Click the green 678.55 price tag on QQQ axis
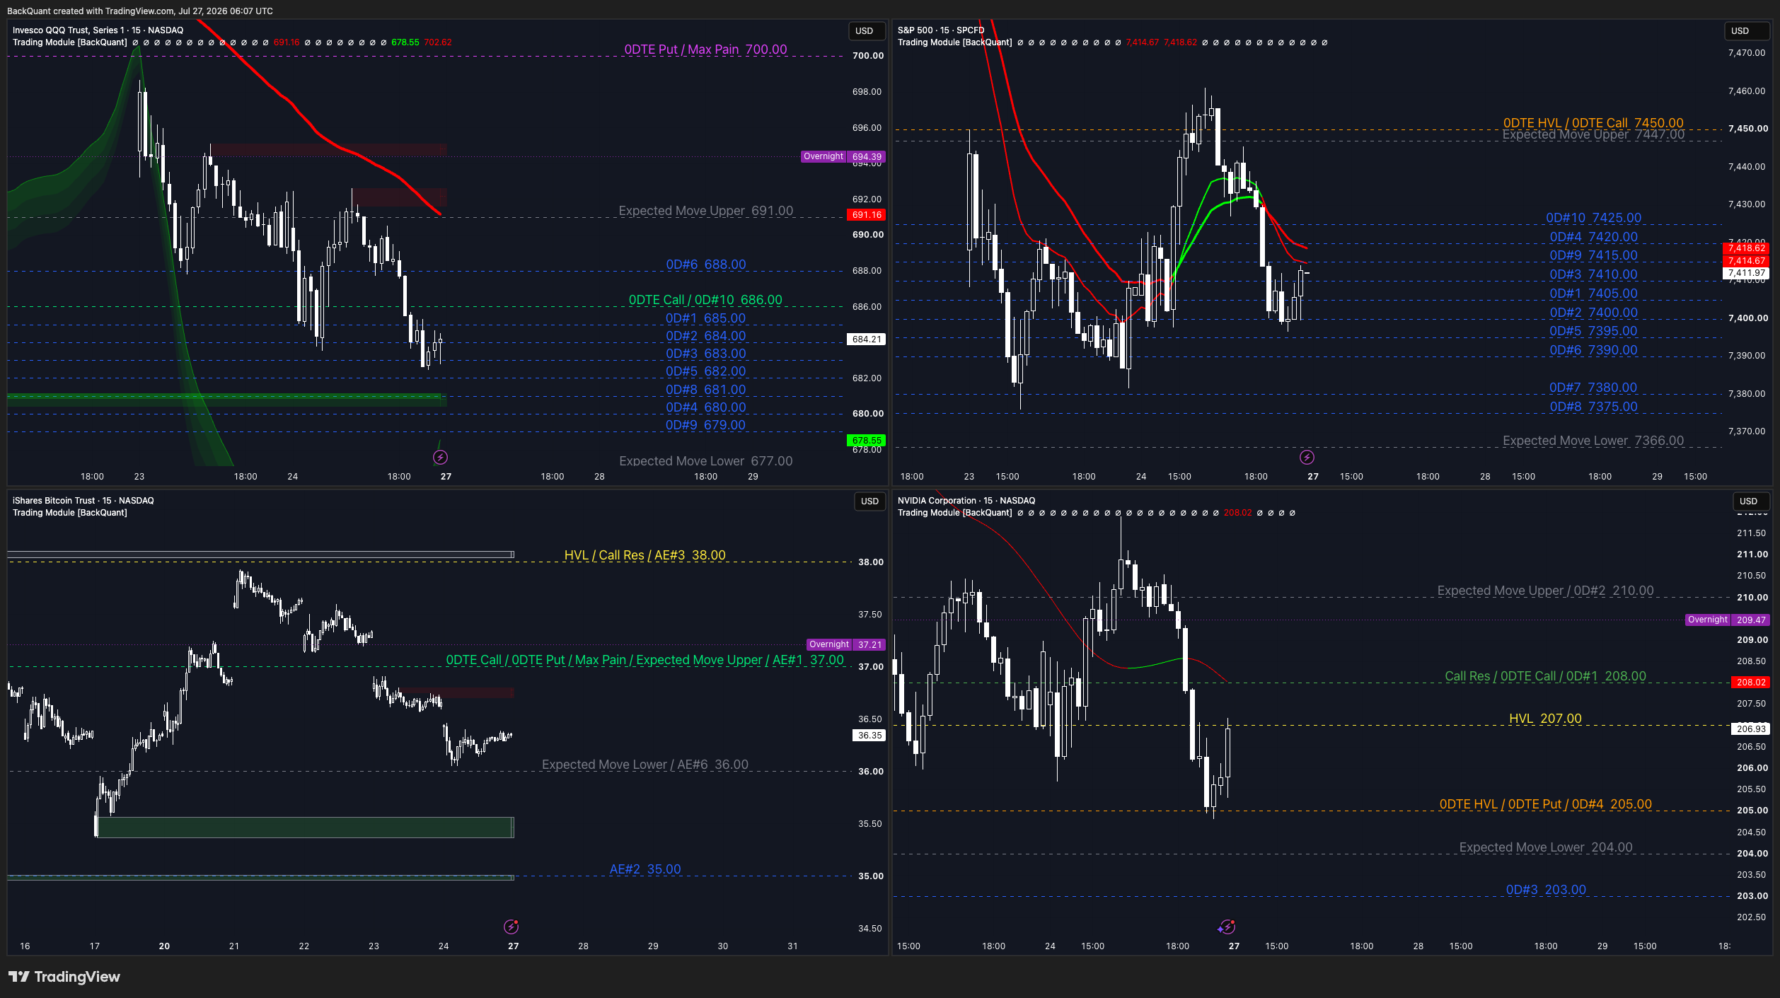Screen dimensions: 1780x998 pos(867,440)
